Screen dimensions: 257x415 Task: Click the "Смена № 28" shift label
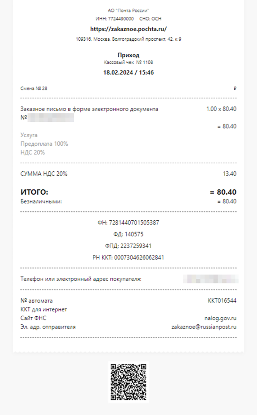34,89
